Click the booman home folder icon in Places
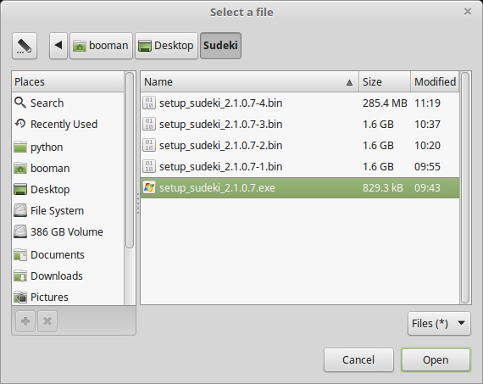The image size is (483, 384). pyautogui.click(x=20, y=169)
